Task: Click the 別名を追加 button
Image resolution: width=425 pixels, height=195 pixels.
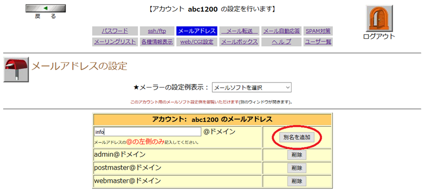Action: (297, 137)
